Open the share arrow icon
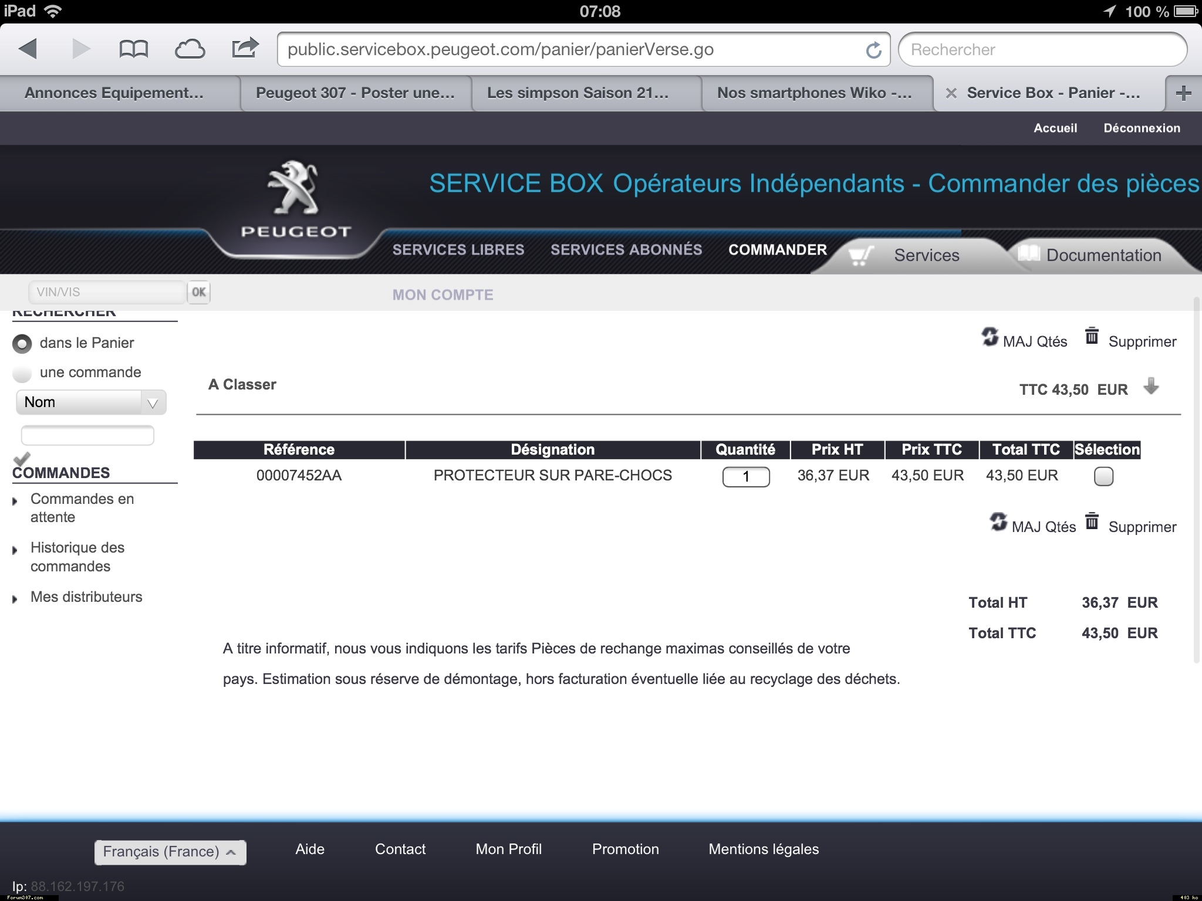 point(245,48)
